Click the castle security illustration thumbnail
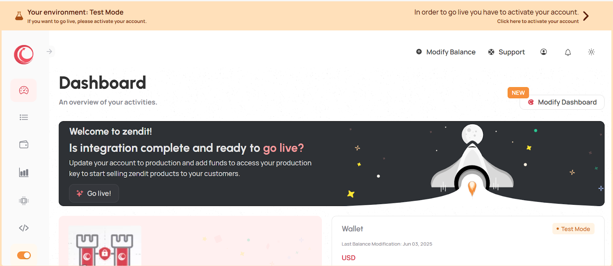613x266 pixels. (105, 246)
